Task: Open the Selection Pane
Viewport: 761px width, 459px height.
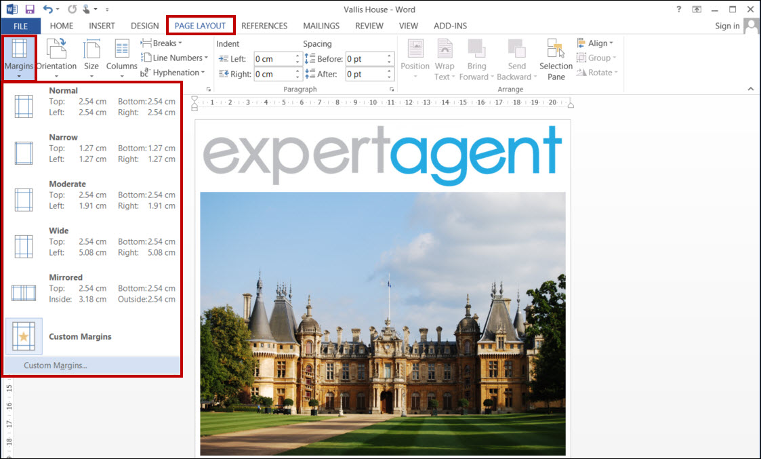Action: click(x=556, y=58)
